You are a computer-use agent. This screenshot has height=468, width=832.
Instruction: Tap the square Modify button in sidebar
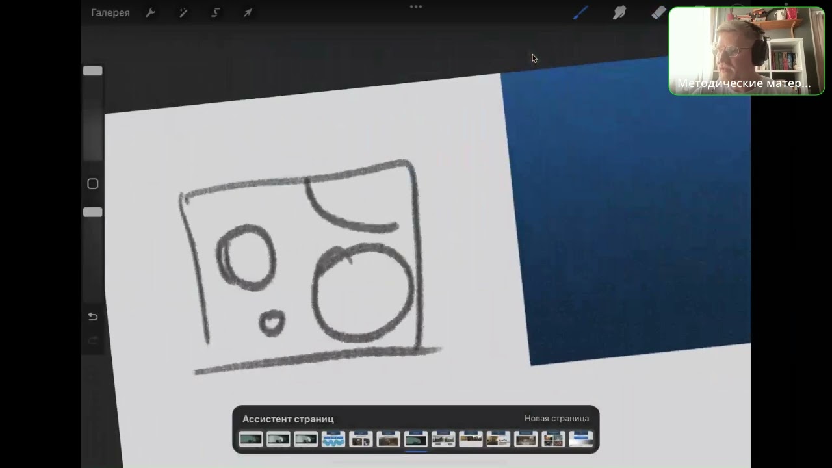click(93, 184)
